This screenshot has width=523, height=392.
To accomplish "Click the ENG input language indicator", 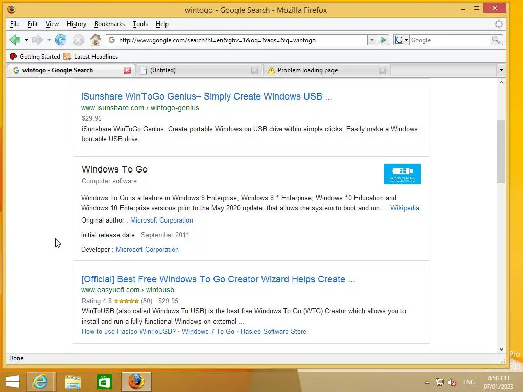I will point(469,382).
